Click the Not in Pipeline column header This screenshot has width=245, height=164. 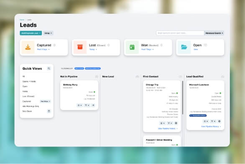(x=69, y=76)
